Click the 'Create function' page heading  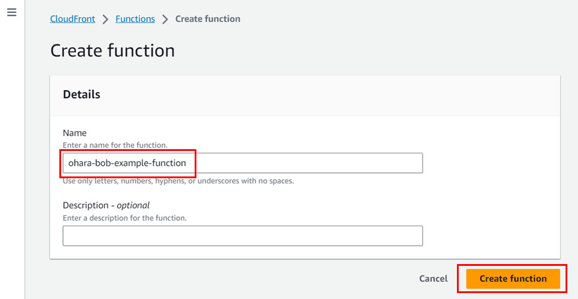click(112, 50)
